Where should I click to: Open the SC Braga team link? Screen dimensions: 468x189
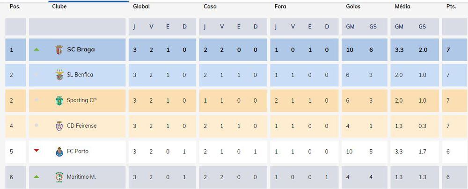point(81,50)
